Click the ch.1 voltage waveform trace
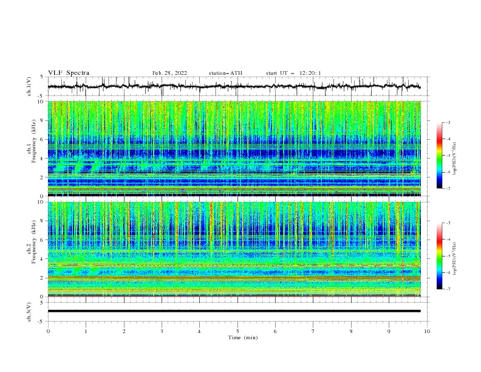 pyautogui.click(x=234, y=86)
